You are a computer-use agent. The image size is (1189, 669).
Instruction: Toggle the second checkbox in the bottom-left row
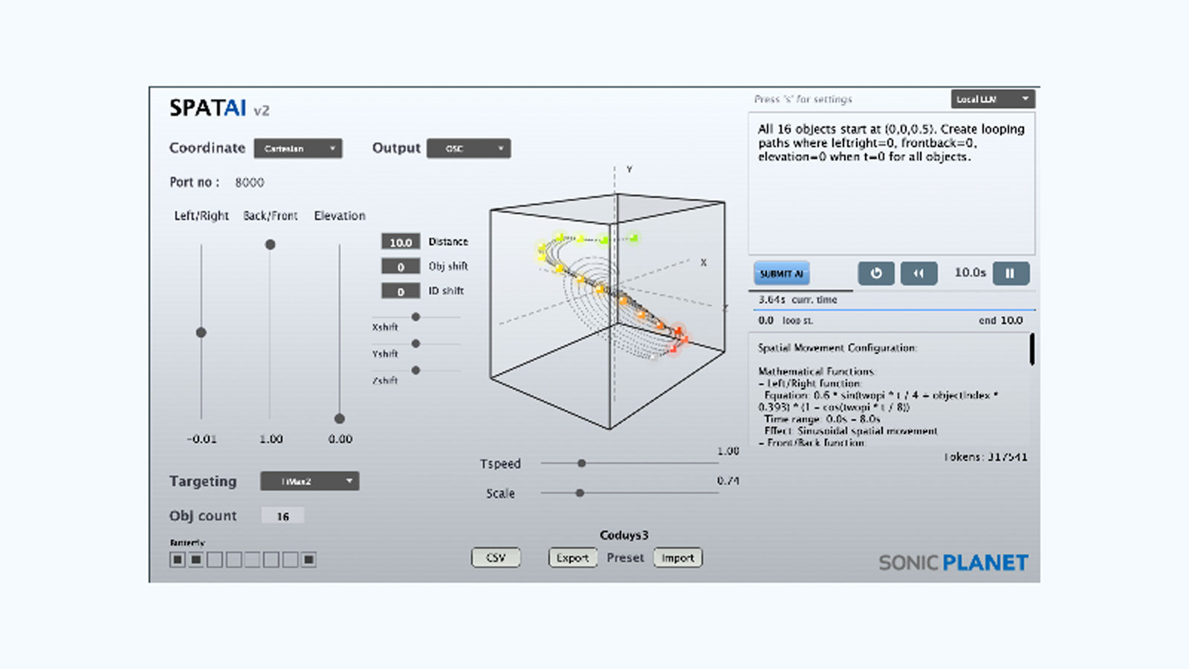point(196,560)
